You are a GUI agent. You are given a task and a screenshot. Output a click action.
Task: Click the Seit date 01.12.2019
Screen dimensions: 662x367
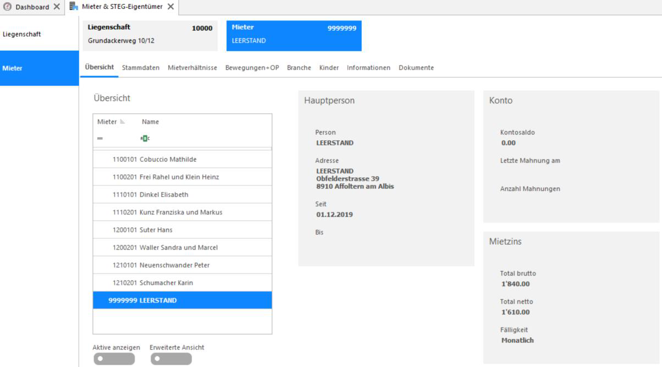coord(334,215)
